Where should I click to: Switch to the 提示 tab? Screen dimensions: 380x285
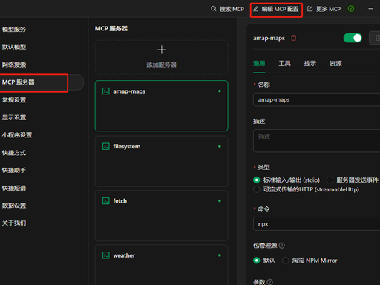[310, 64]
